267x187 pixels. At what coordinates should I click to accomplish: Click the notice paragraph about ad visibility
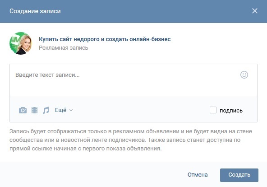(131, 140)
